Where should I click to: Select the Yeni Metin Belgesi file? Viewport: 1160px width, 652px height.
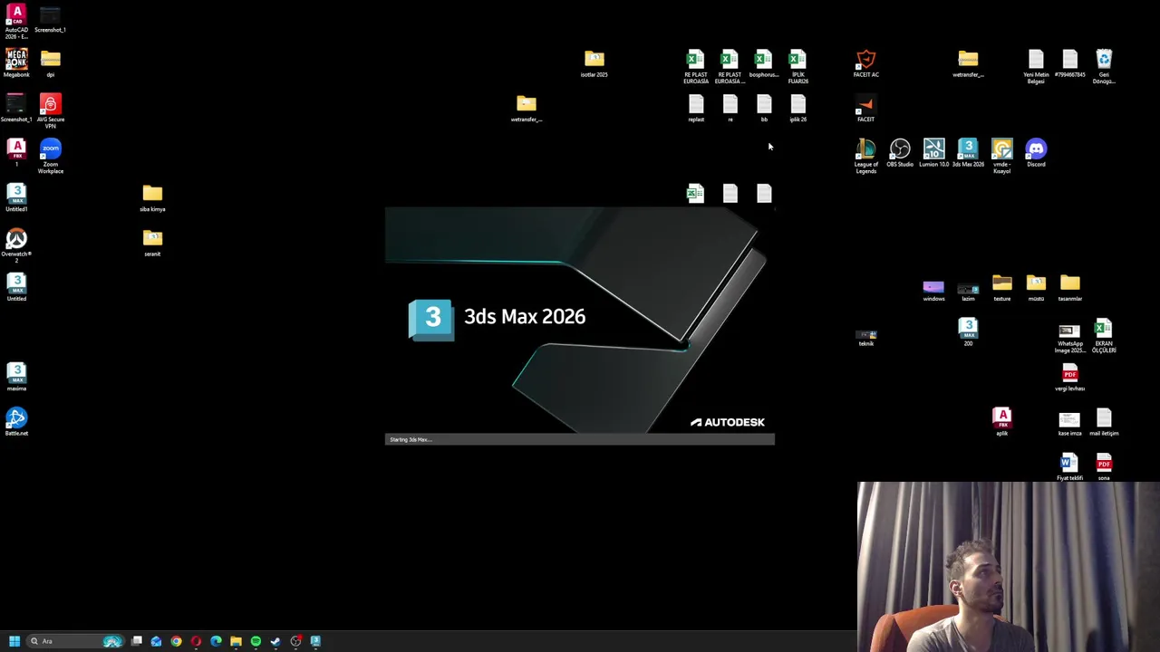[1036, 67]
